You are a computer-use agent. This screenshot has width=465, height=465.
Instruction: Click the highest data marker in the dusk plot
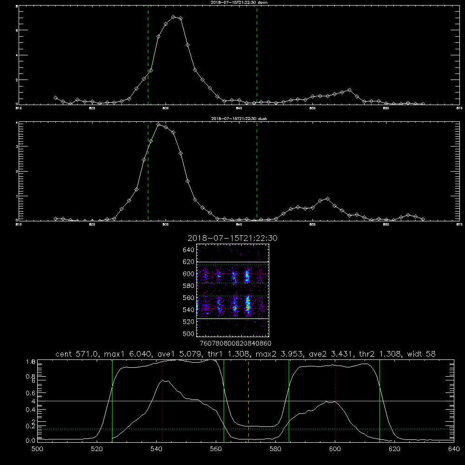159,124
